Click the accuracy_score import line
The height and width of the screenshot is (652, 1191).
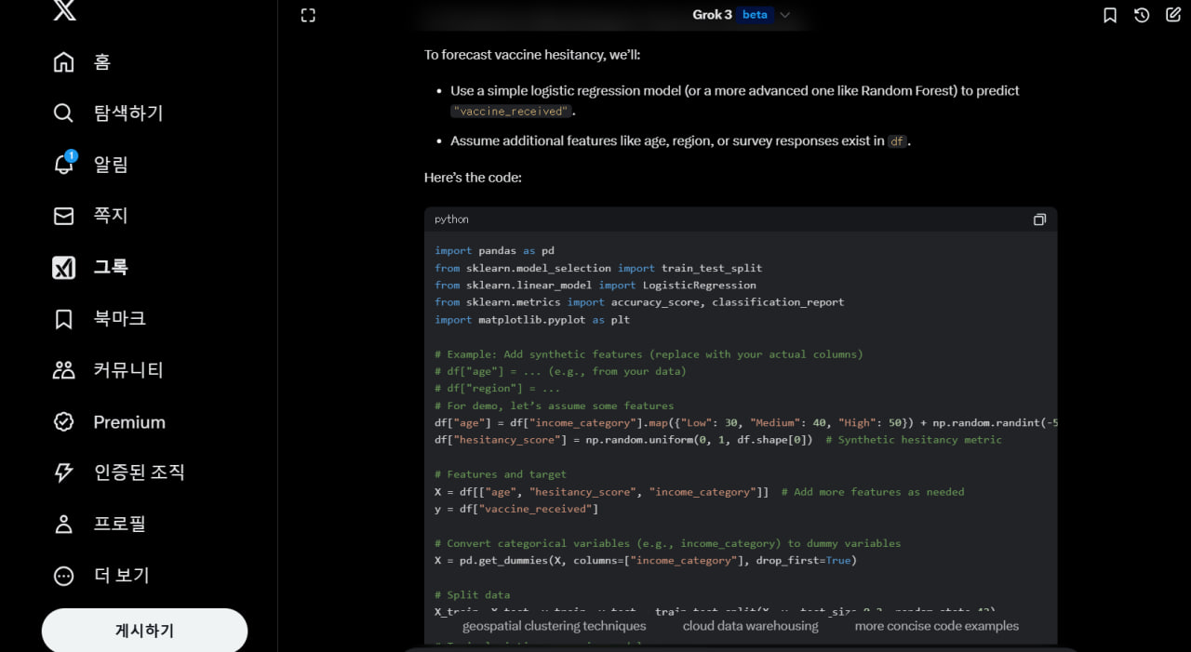coord(639,302)
